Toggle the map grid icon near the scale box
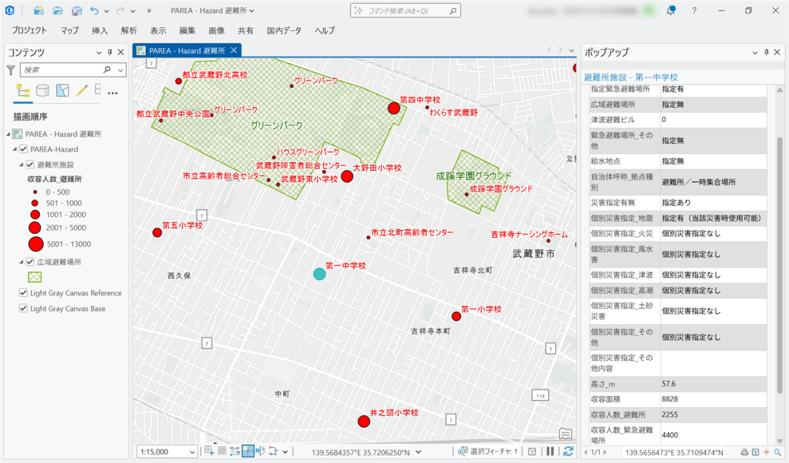Image resolution: width=789 pixels, height=463 pixels. 222,451
